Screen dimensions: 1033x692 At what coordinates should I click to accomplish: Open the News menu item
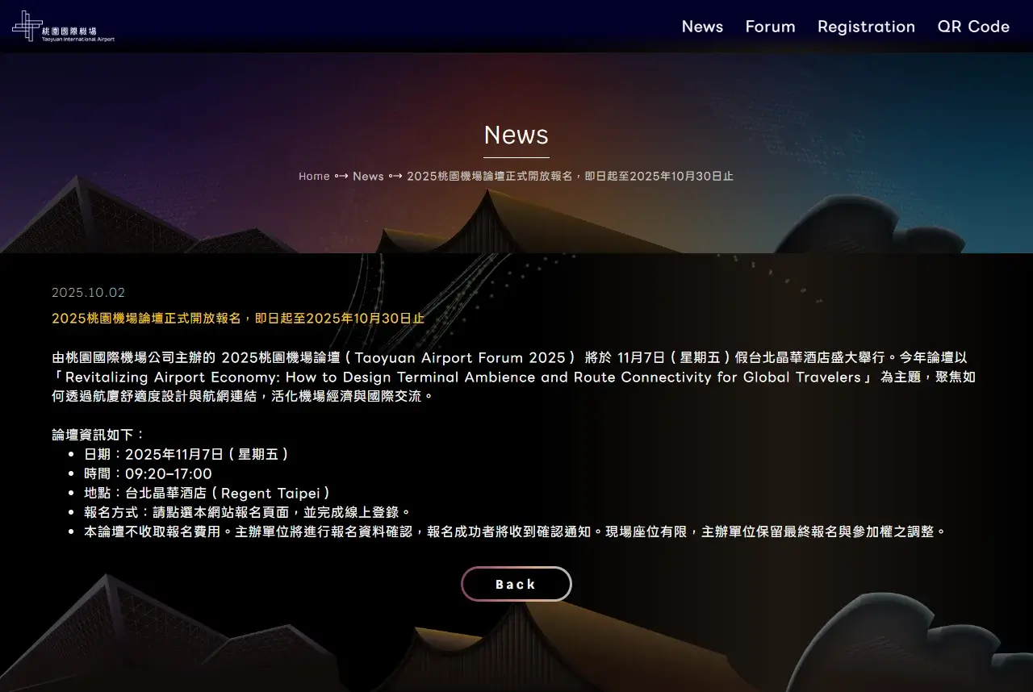point(702,27)
